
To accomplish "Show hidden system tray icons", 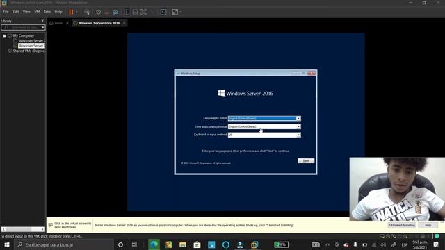I will 327,244.
